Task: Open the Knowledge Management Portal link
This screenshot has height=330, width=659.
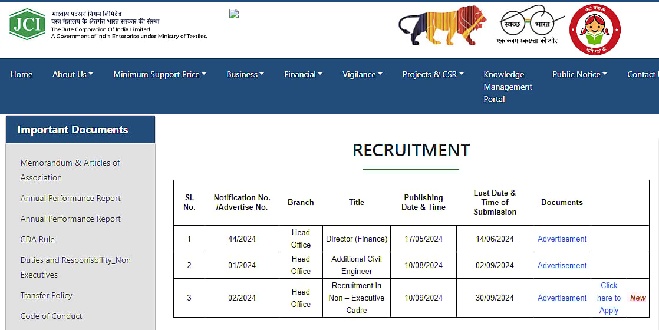Action: pyautogui.click(x=508, y=87)
